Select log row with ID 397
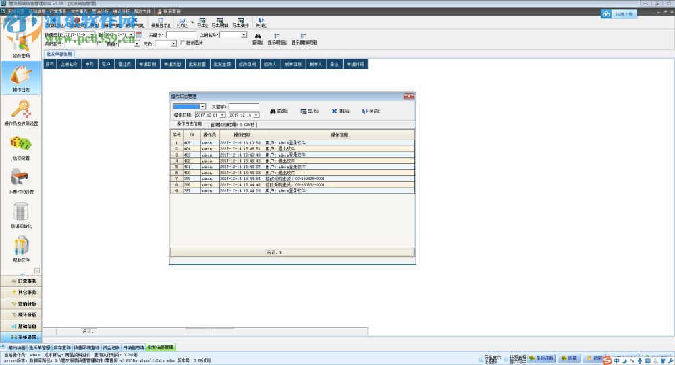 [293, 191]
